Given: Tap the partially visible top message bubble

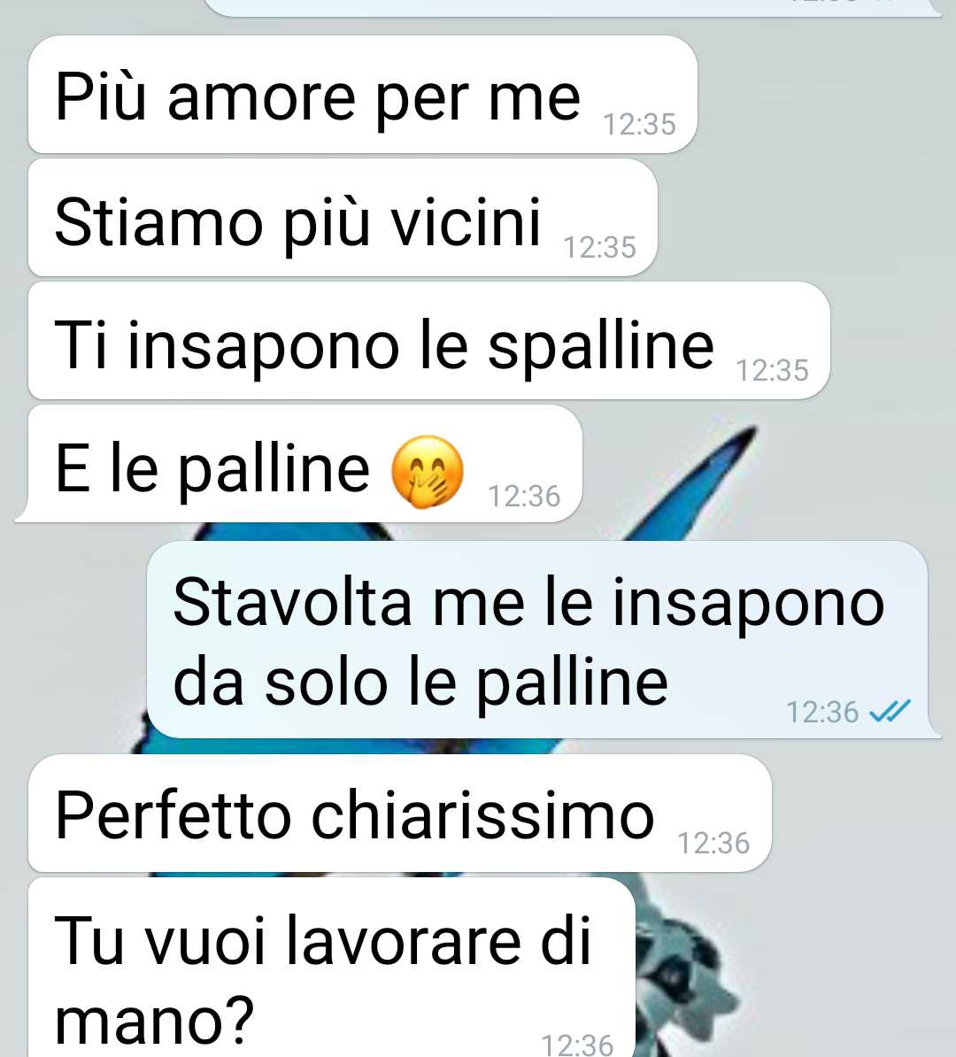Looking at the screenshot, I should (573, 7).
